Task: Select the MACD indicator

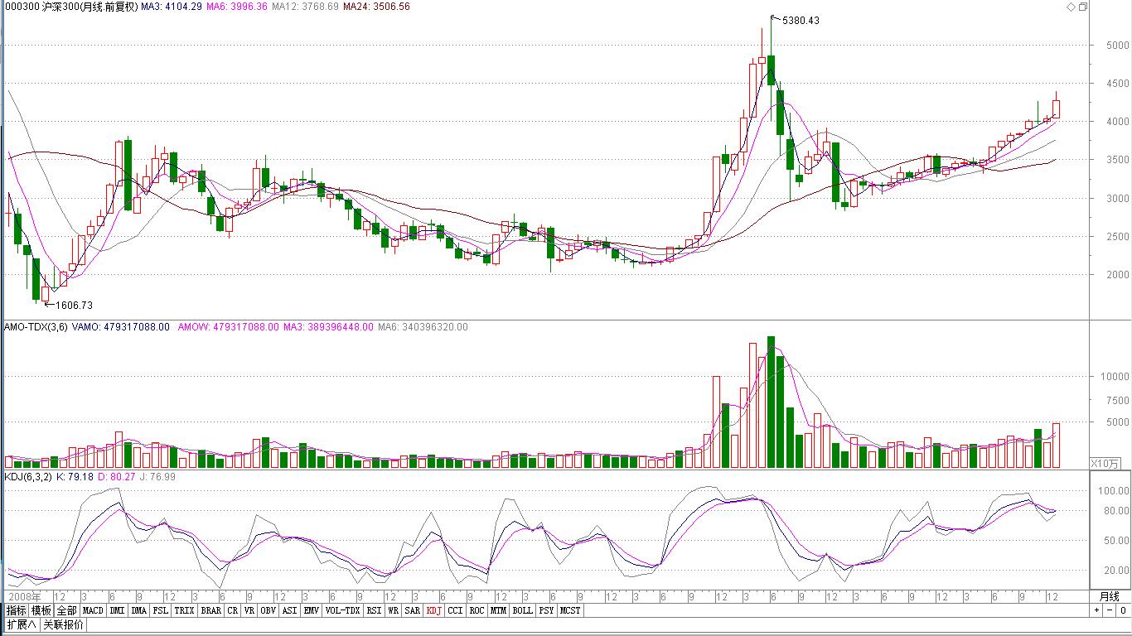Action: pyautogui.click(x=93, y=610)
